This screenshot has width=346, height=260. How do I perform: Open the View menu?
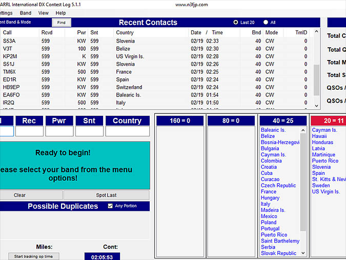43,13
